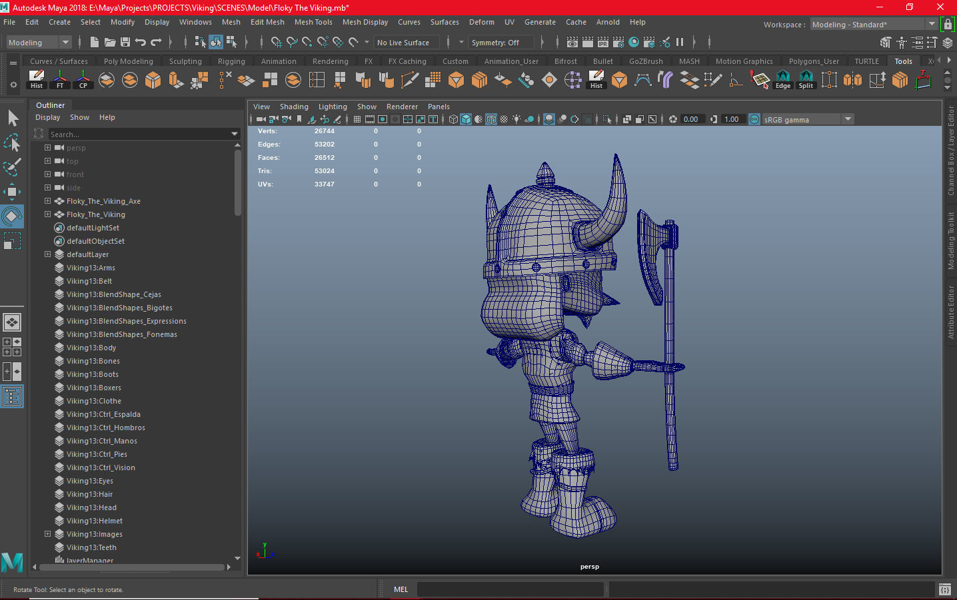The height and width of the screenshot is (600, 957).
Task: Switch to the Sculpting shelf tab
Action: (185, 61)
